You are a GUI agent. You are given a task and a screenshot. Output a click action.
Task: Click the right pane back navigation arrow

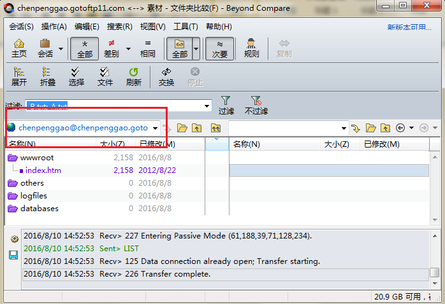400,128
